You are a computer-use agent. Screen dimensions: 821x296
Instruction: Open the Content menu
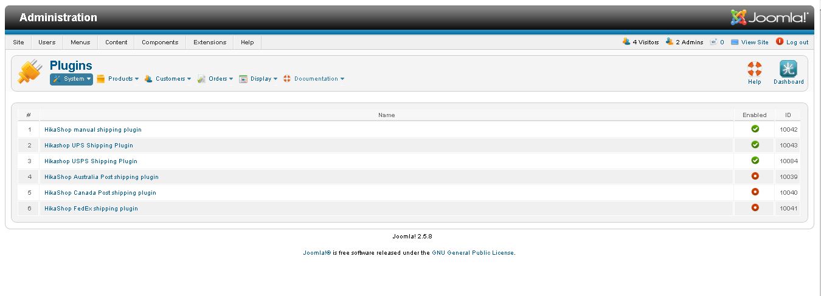[116, 42]
